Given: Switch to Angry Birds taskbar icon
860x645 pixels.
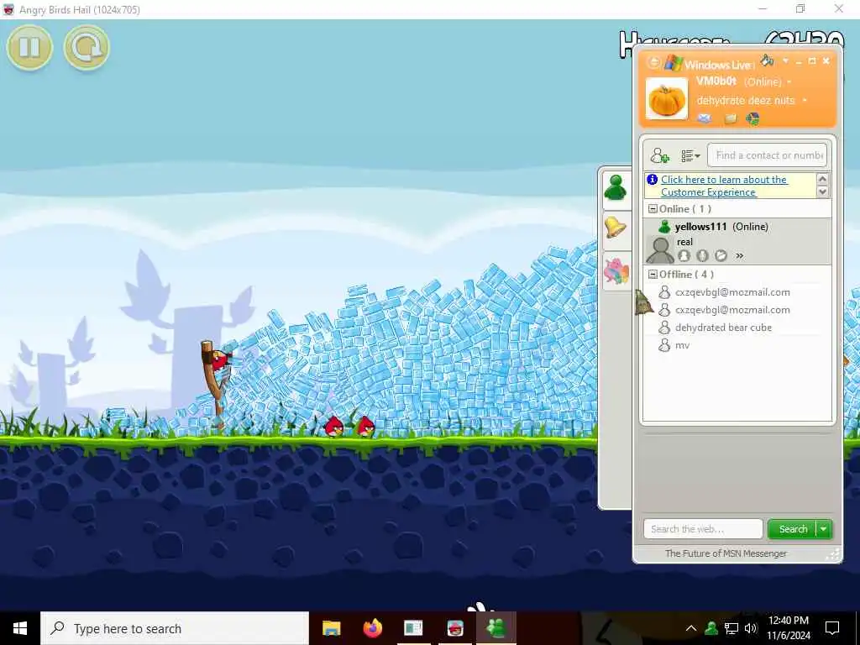Looking at the screenshot, I should pyautogui.click(x=454, y=628).
